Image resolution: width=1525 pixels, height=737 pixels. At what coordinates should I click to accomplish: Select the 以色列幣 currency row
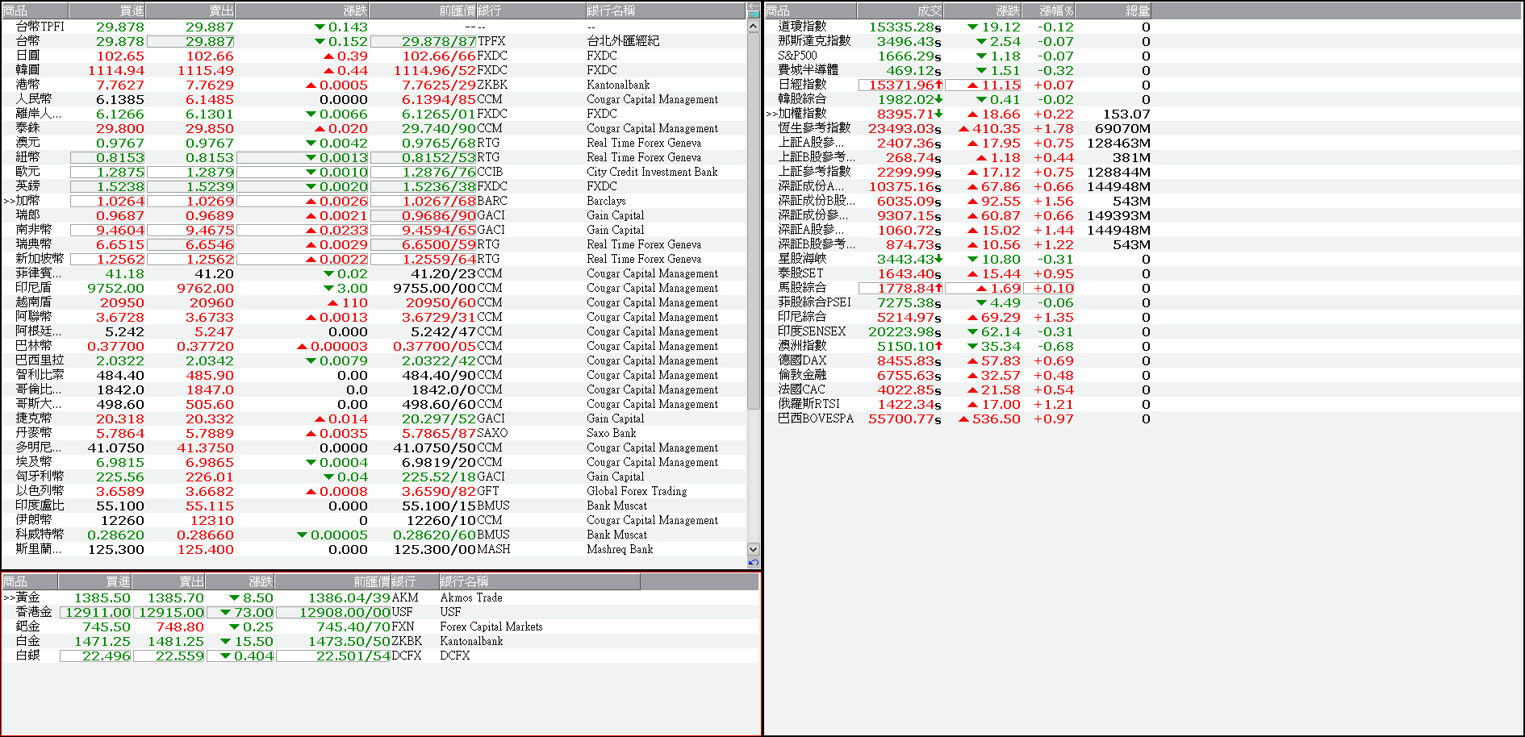(374, 491)
